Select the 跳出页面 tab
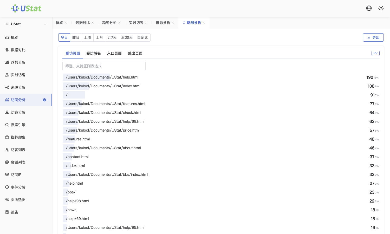The height and width of the screenshot is (234, 390). [135, 53]
